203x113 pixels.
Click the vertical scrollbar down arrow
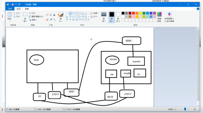pos(198,106)
